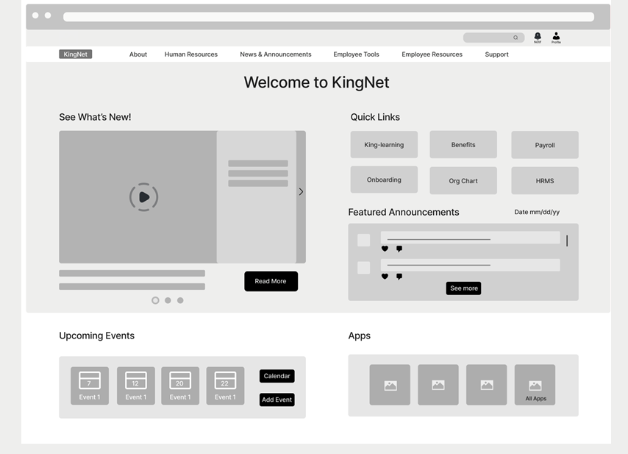This screenshot has height=454, width=628.
Task: Check the first announcement checkbox
Action: click(x=363, y=240)
